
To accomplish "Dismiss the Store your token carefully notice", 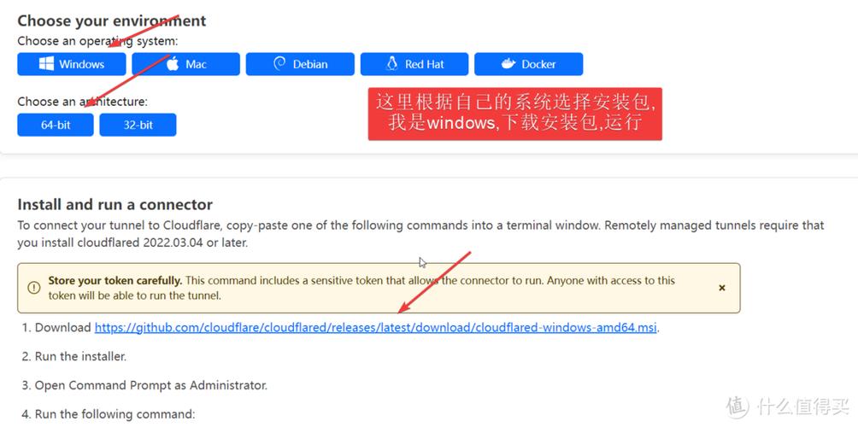I will coord(722,288).
